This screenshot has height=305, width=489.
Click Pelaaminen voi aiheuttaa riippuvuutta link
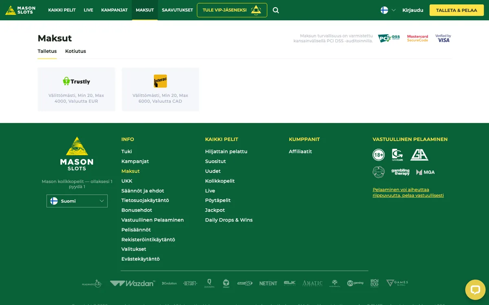[408, 192]
